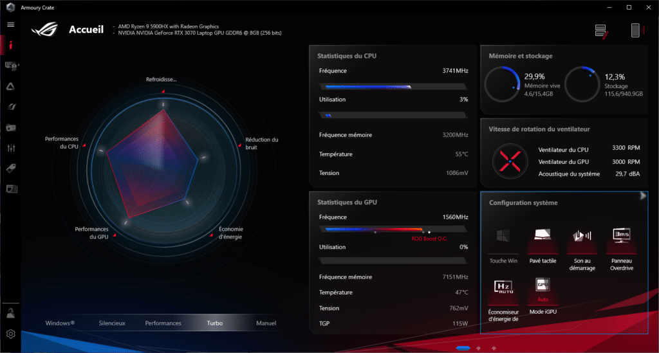Click the GPU Utilisation progress bar
The width and height of the screenshot is (659, 353).
pos(393,260)
